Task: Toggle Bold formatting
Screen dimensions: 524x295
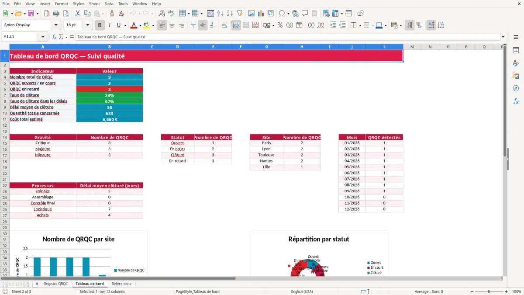Action: click(x=100, y=25)
